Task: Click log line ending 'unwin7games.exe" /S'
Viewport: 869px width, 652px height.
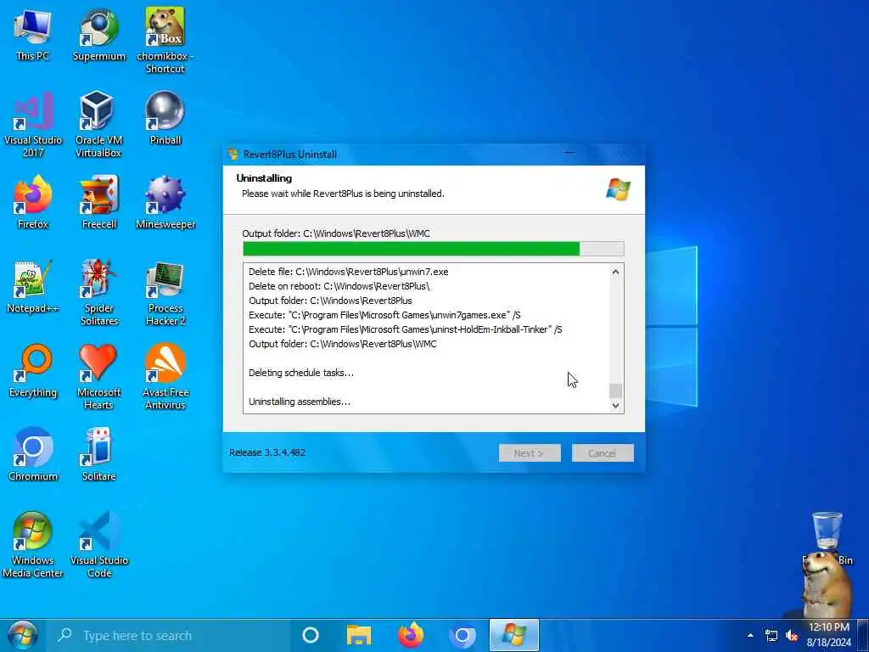Action: [384, 315]
